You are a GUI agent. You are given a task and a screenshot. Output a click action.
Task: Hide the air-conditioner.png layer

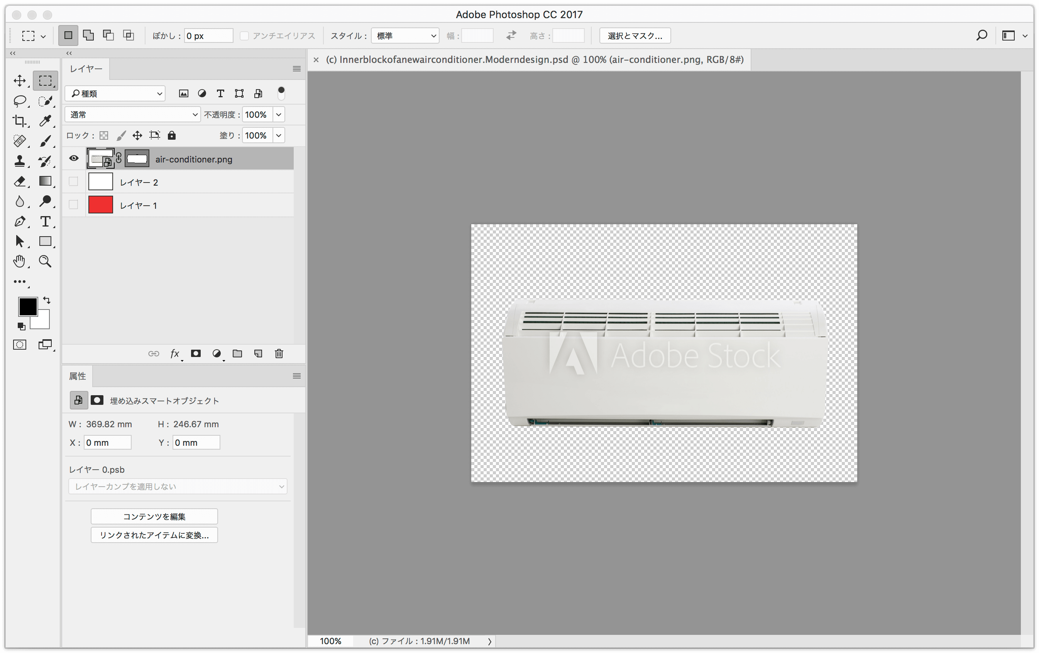74,158
